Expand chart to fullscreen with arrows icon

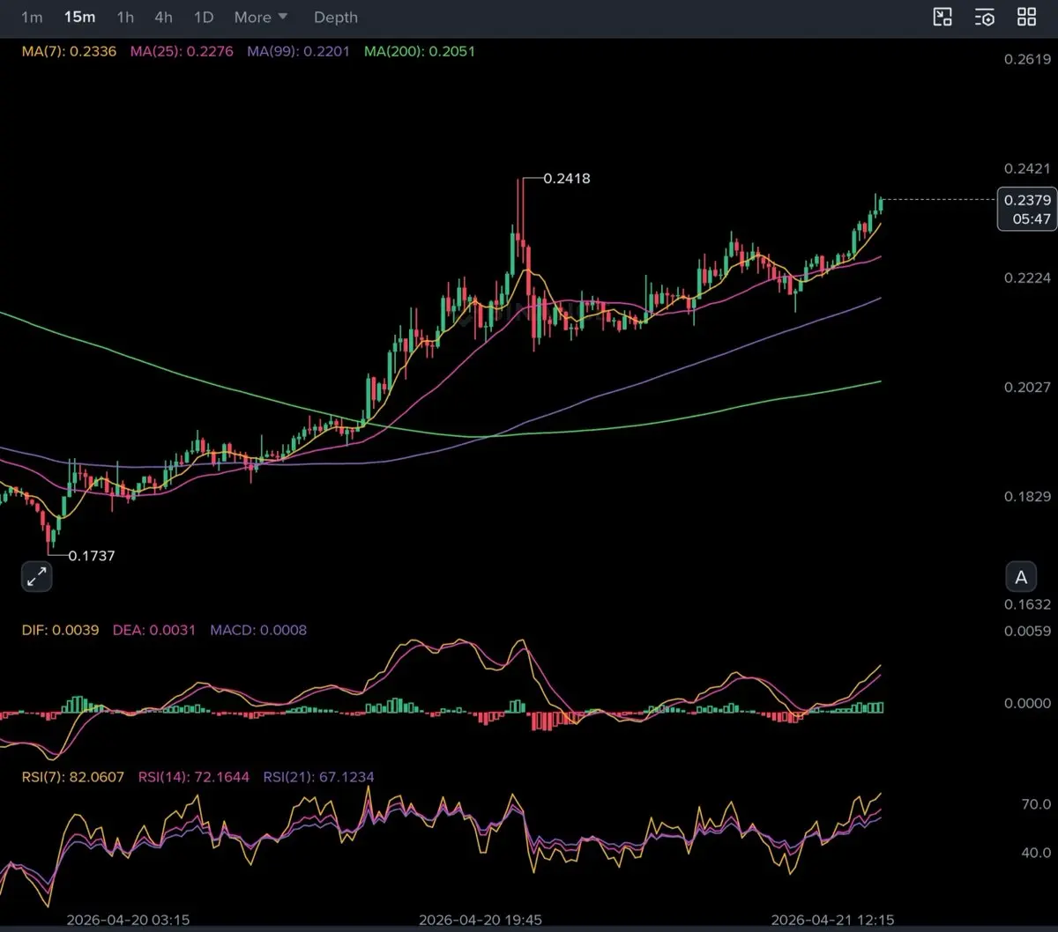click(36, 577)
